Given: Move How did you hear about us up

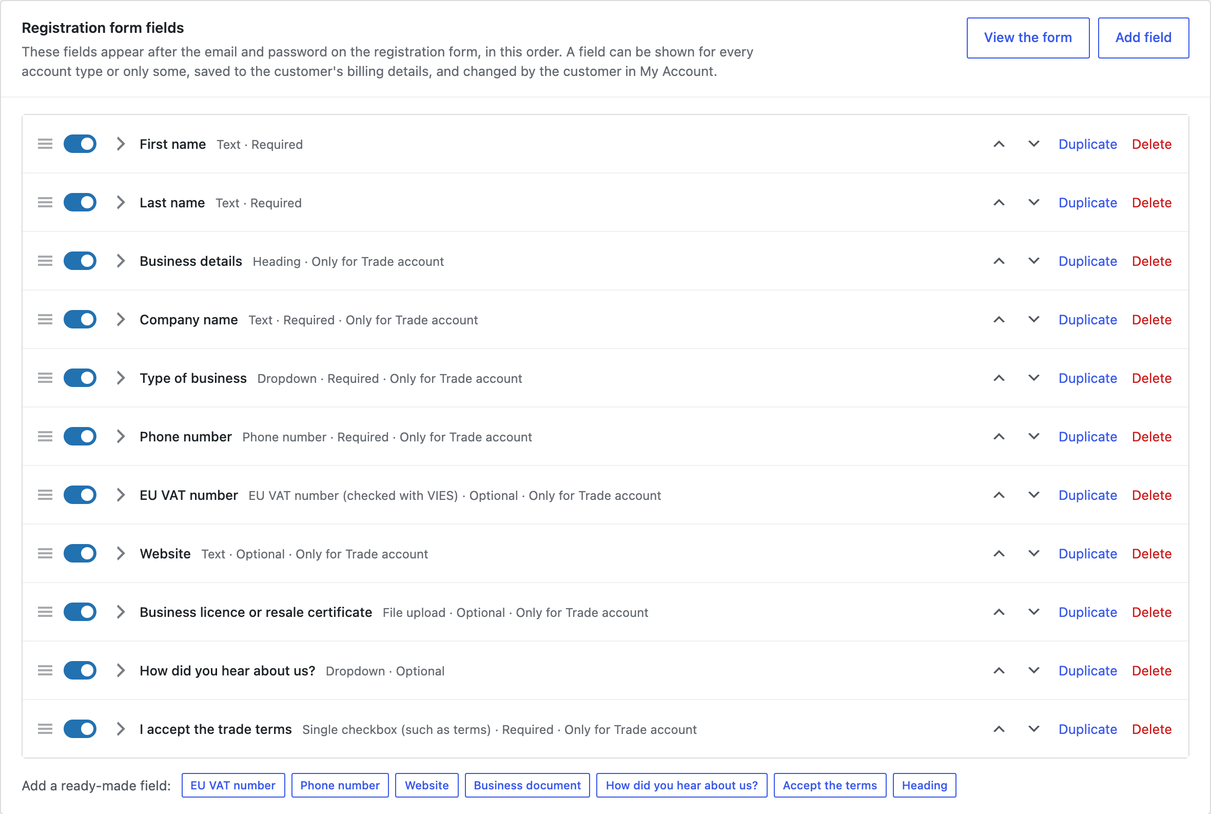Looking at the screenshot, I should click(999, 671).
